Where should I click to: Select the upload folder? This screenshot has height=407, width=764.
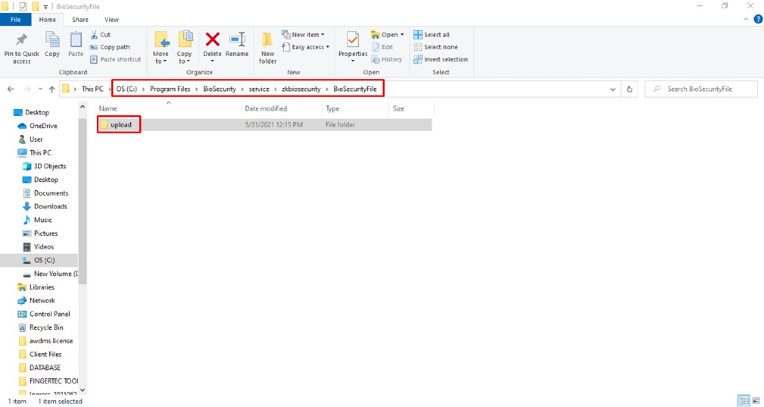(x=265, y=125)
